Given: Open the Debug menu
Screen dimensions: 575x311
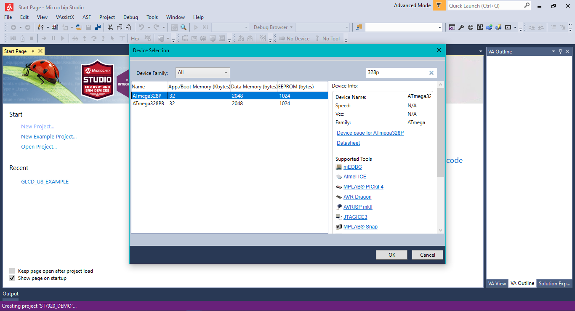Looking at the screenshot, I should tap(130, 17).
